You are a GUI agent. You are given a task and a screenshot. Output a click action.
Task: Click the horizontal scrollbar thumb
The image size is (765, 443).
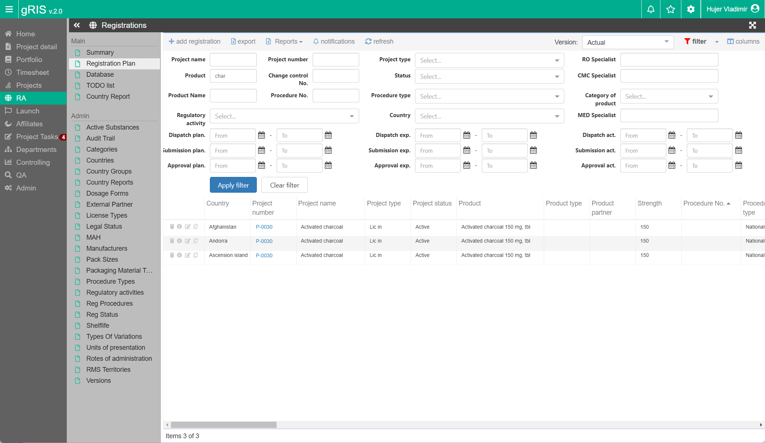pos(224,425)
